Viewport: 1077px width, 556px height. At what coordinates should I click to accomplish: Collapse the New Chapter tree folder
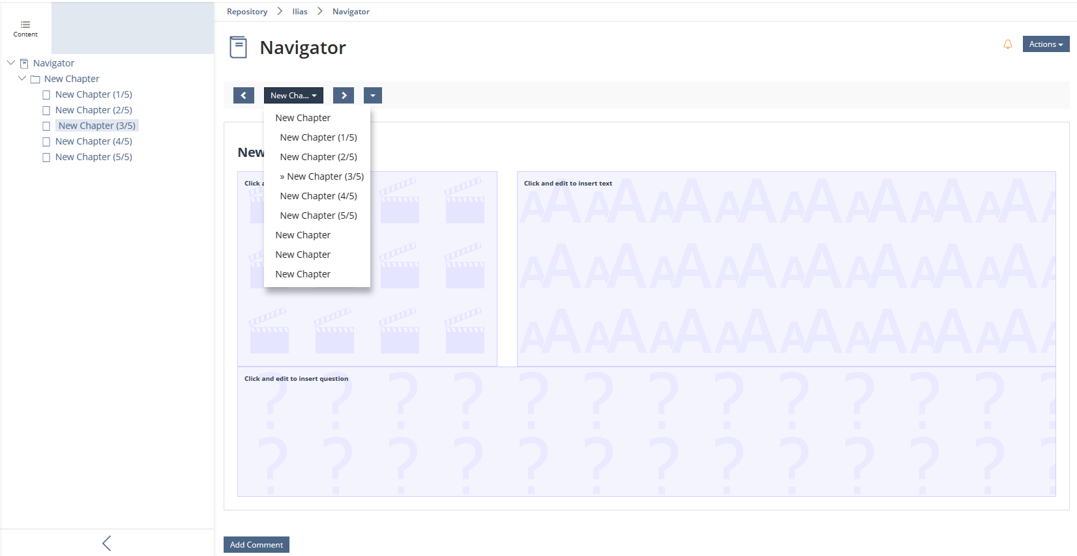(x=22, y=79)
